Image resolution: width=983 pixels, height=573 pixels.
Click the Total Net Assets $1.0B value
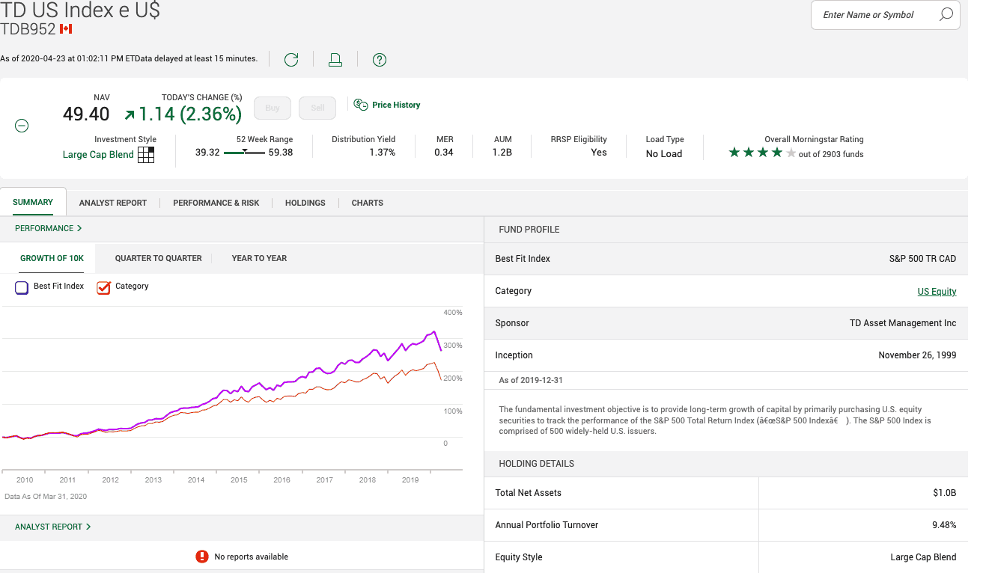(x=945, y=493)
